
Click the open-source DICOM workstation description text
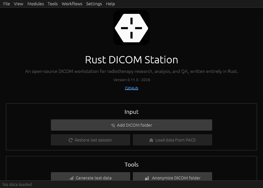click(131, 71)
